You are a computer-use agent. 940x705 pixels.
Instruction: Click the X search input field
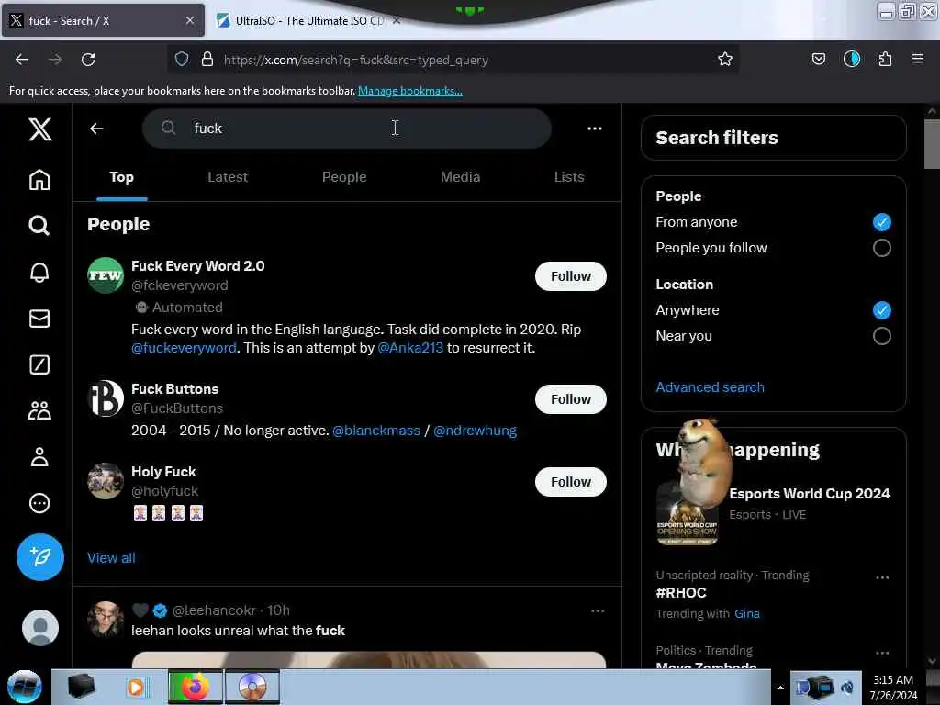click(x=347, y=129)
